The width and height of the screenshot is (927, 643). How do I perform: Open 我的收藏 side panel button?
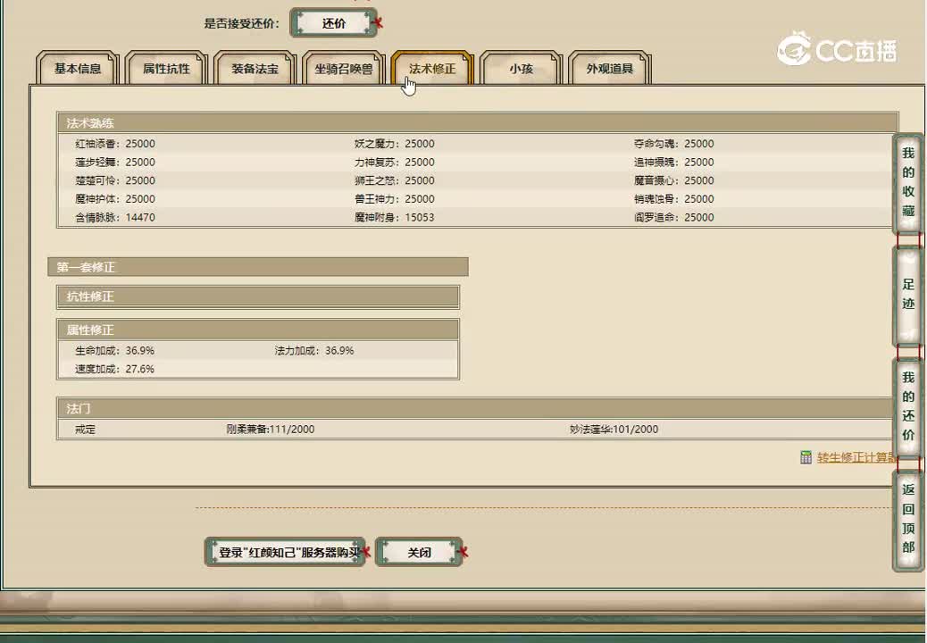pos(908,182)
